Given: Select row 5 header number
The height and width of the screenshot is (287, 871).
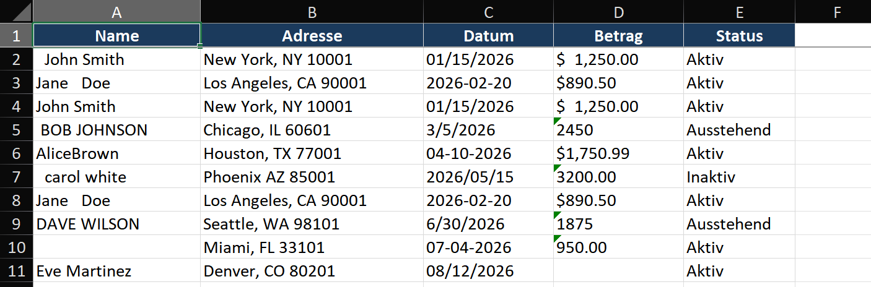Looking at the screenshot, I should click(16, 129).
